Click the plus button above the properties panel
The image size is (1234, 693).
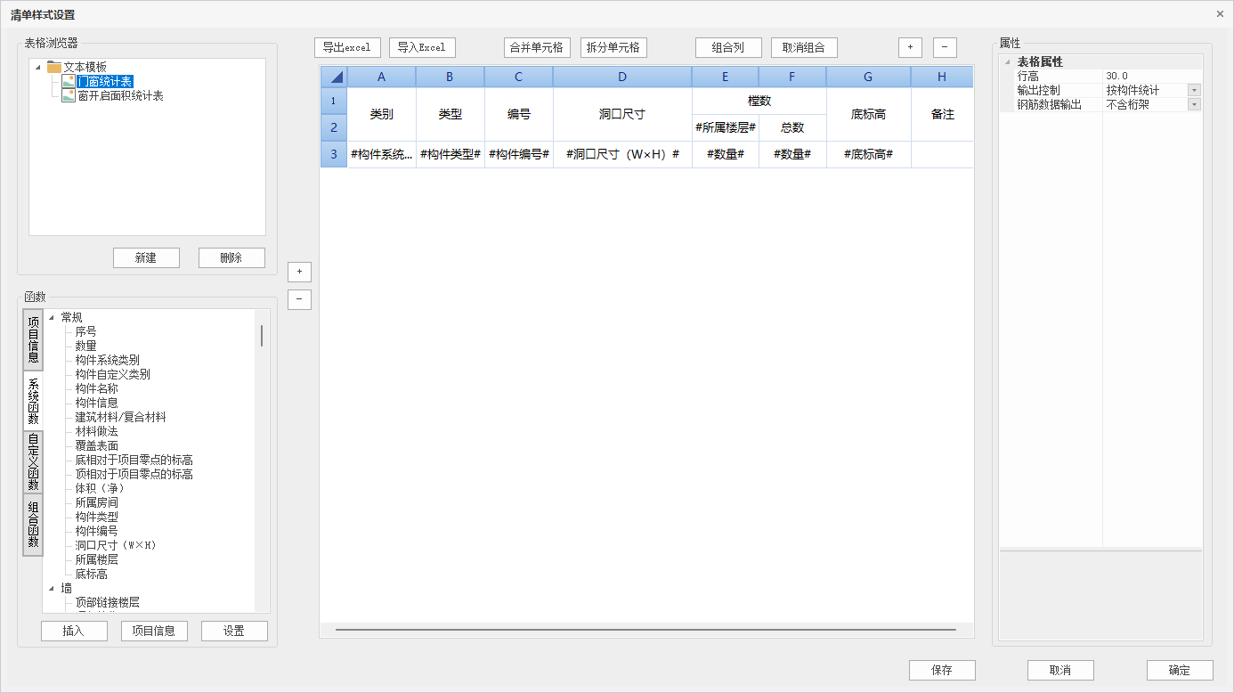(910, 47)
